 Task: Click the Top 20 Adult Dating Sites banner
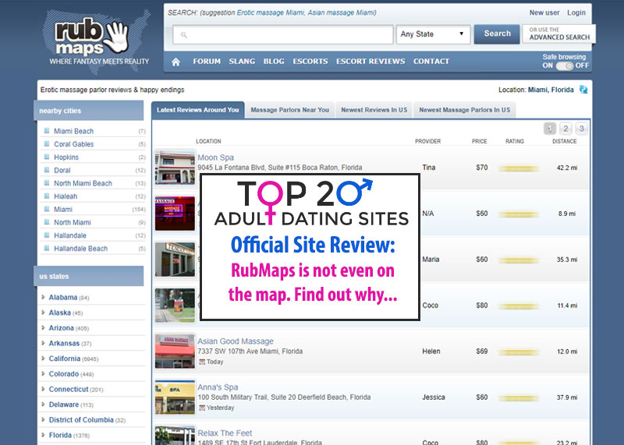pyautogui.click(x=310, y=247)
